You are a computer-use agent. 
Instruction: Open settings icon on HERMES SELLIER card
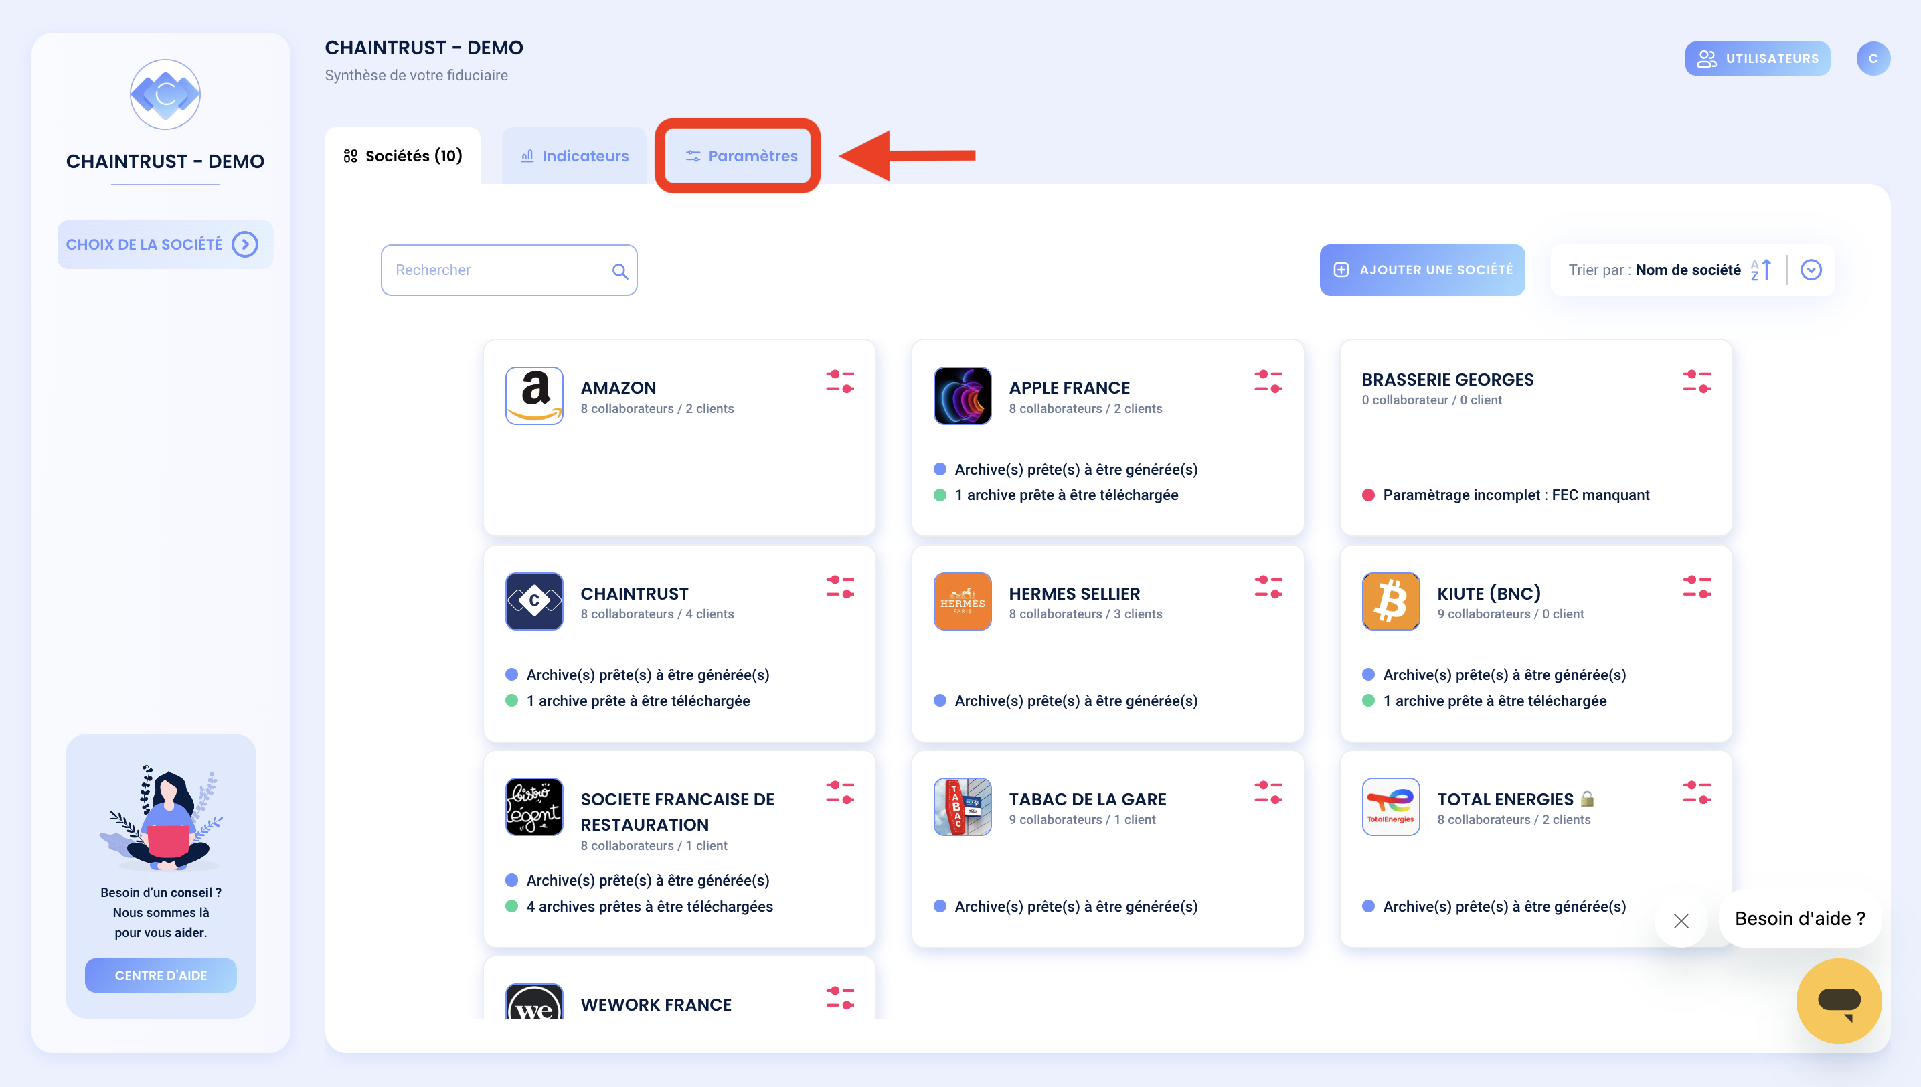click(1268, 587)
